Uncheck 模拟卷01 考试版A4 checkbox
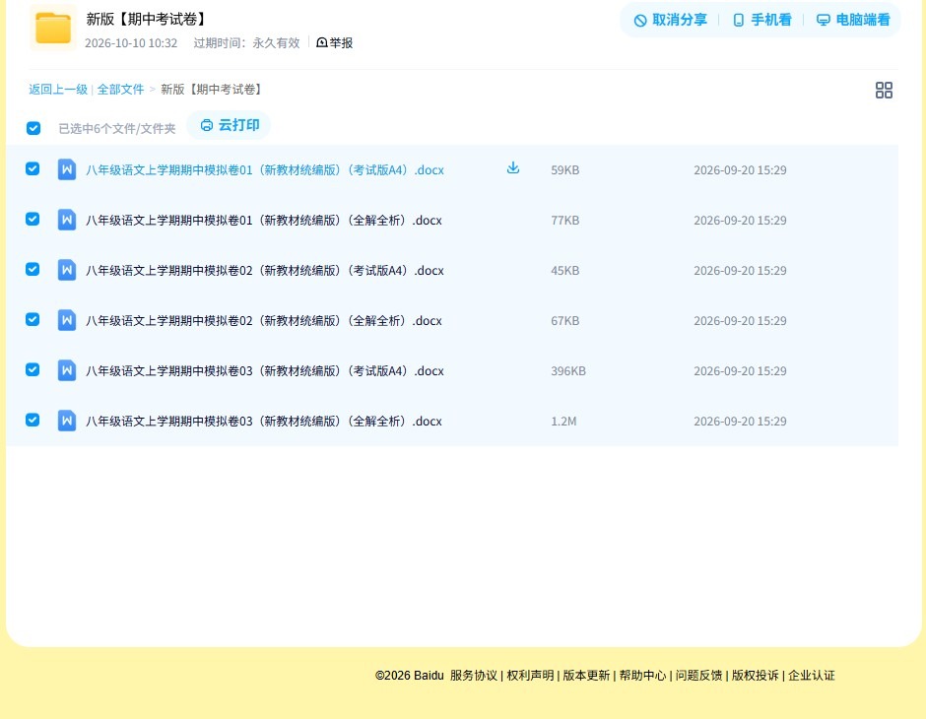The height and width of the screenshot is (719, 926). point(33,168)
